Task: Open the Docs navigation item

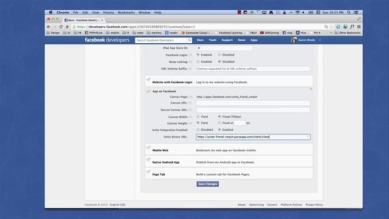Action: [x=200, y=40]
